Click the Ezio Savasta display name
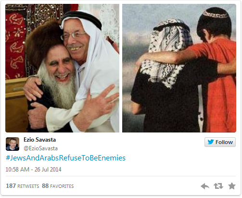 [x=39, y=140]
